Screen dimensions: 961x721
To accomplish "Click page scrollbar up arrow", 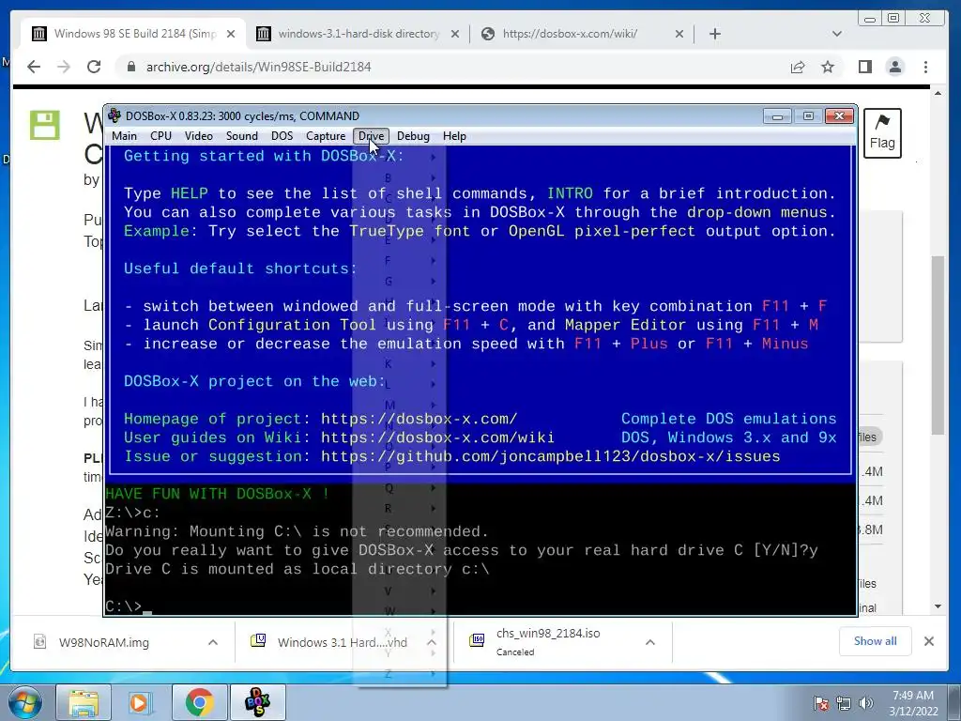I will coord(938,93).
